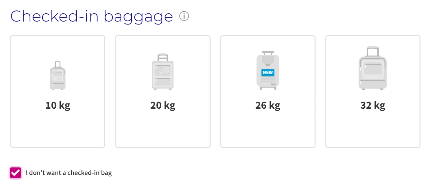Click the wheels of the 26 kg suitcase
Image resolution: width=427 pixels, height=188 pixels.
(268, 88)
